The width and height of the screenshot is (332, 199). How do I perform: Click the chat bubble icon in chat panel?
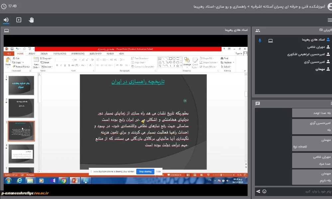(x=258, y=104)
